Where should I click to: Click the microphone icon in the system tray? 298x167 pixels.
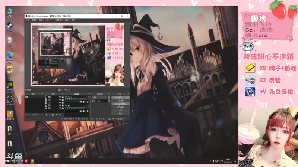pyautogui.click(x=213, y=161)
